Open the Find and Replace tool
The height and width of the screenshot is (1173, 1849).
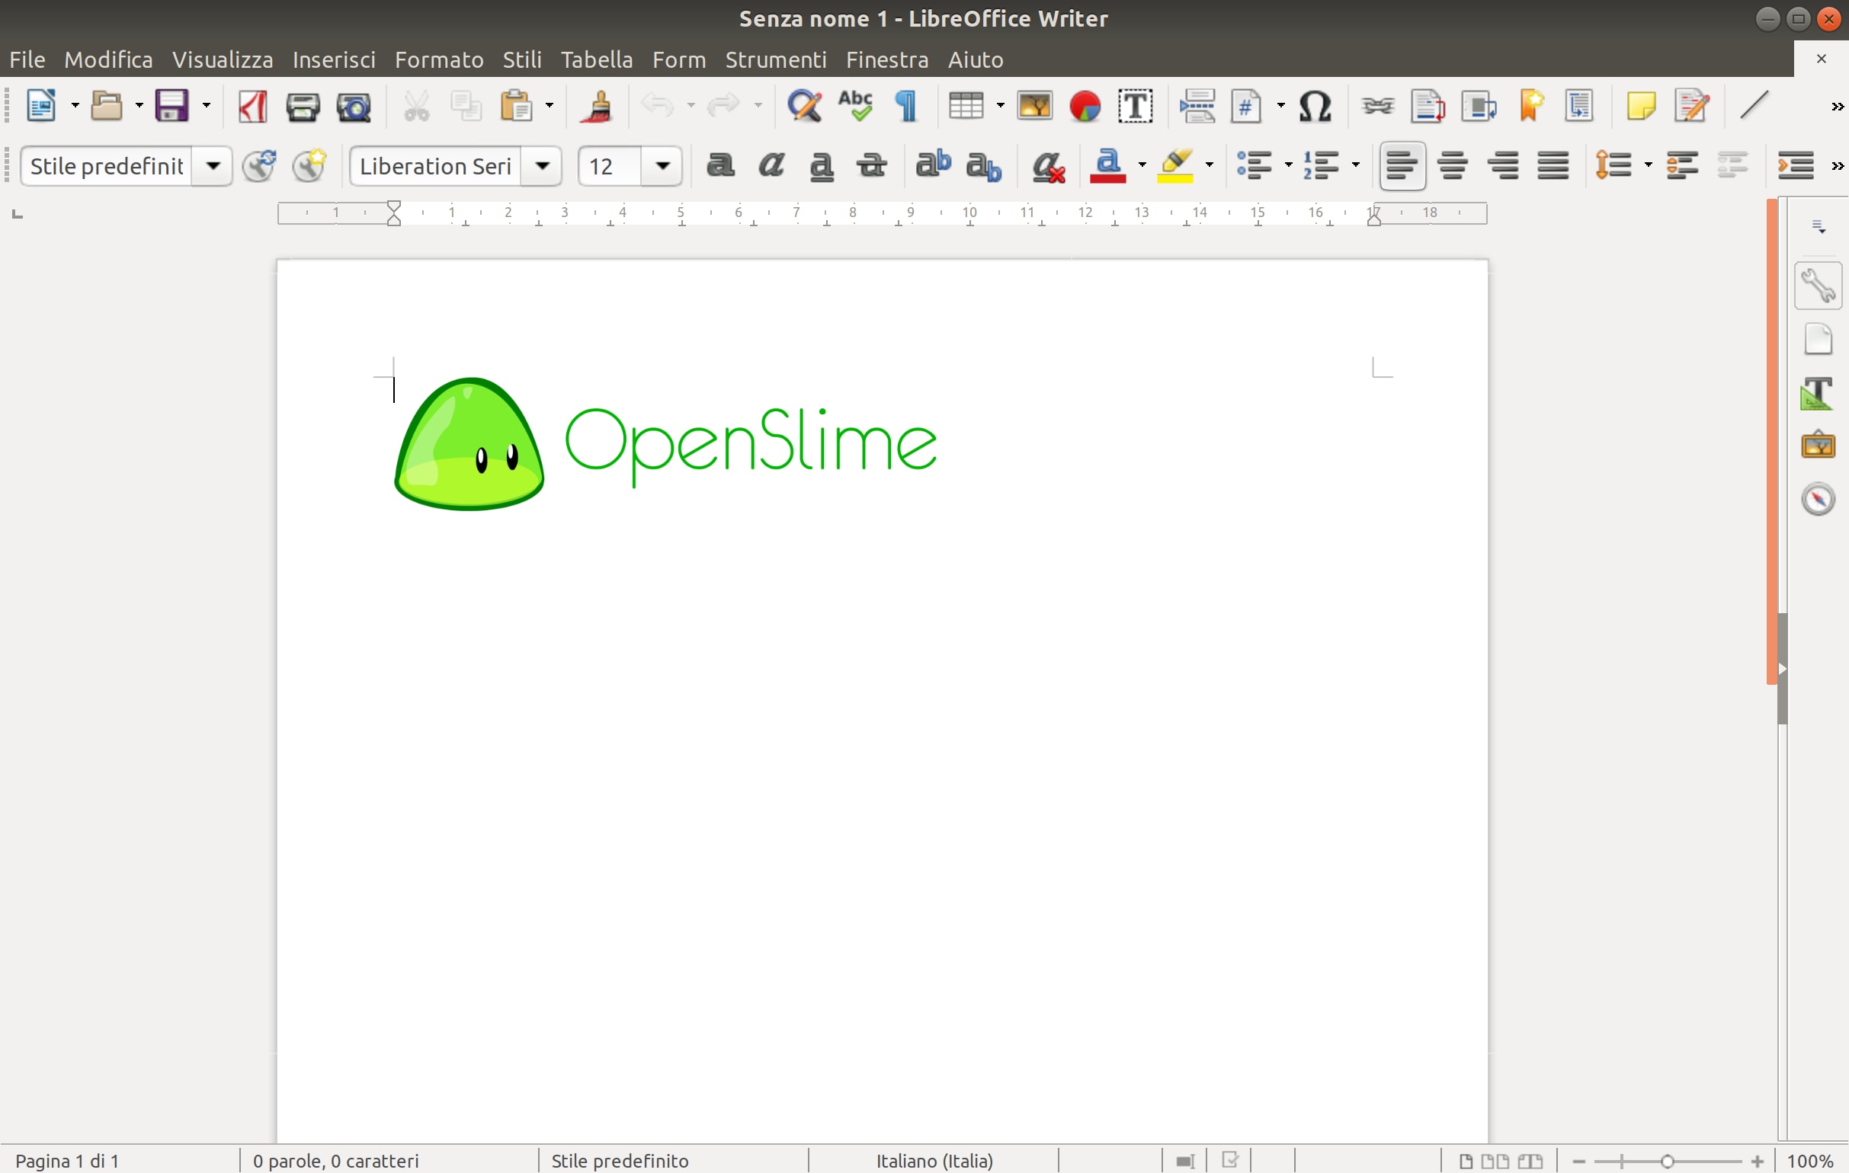click(804, 106)
